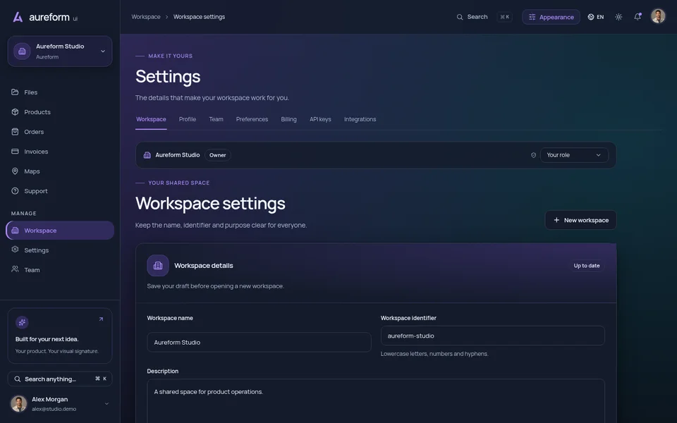The height and width of the screenshot is (423, 677).
Task: Click the Workspace details building icon
Action: point(157,266)
